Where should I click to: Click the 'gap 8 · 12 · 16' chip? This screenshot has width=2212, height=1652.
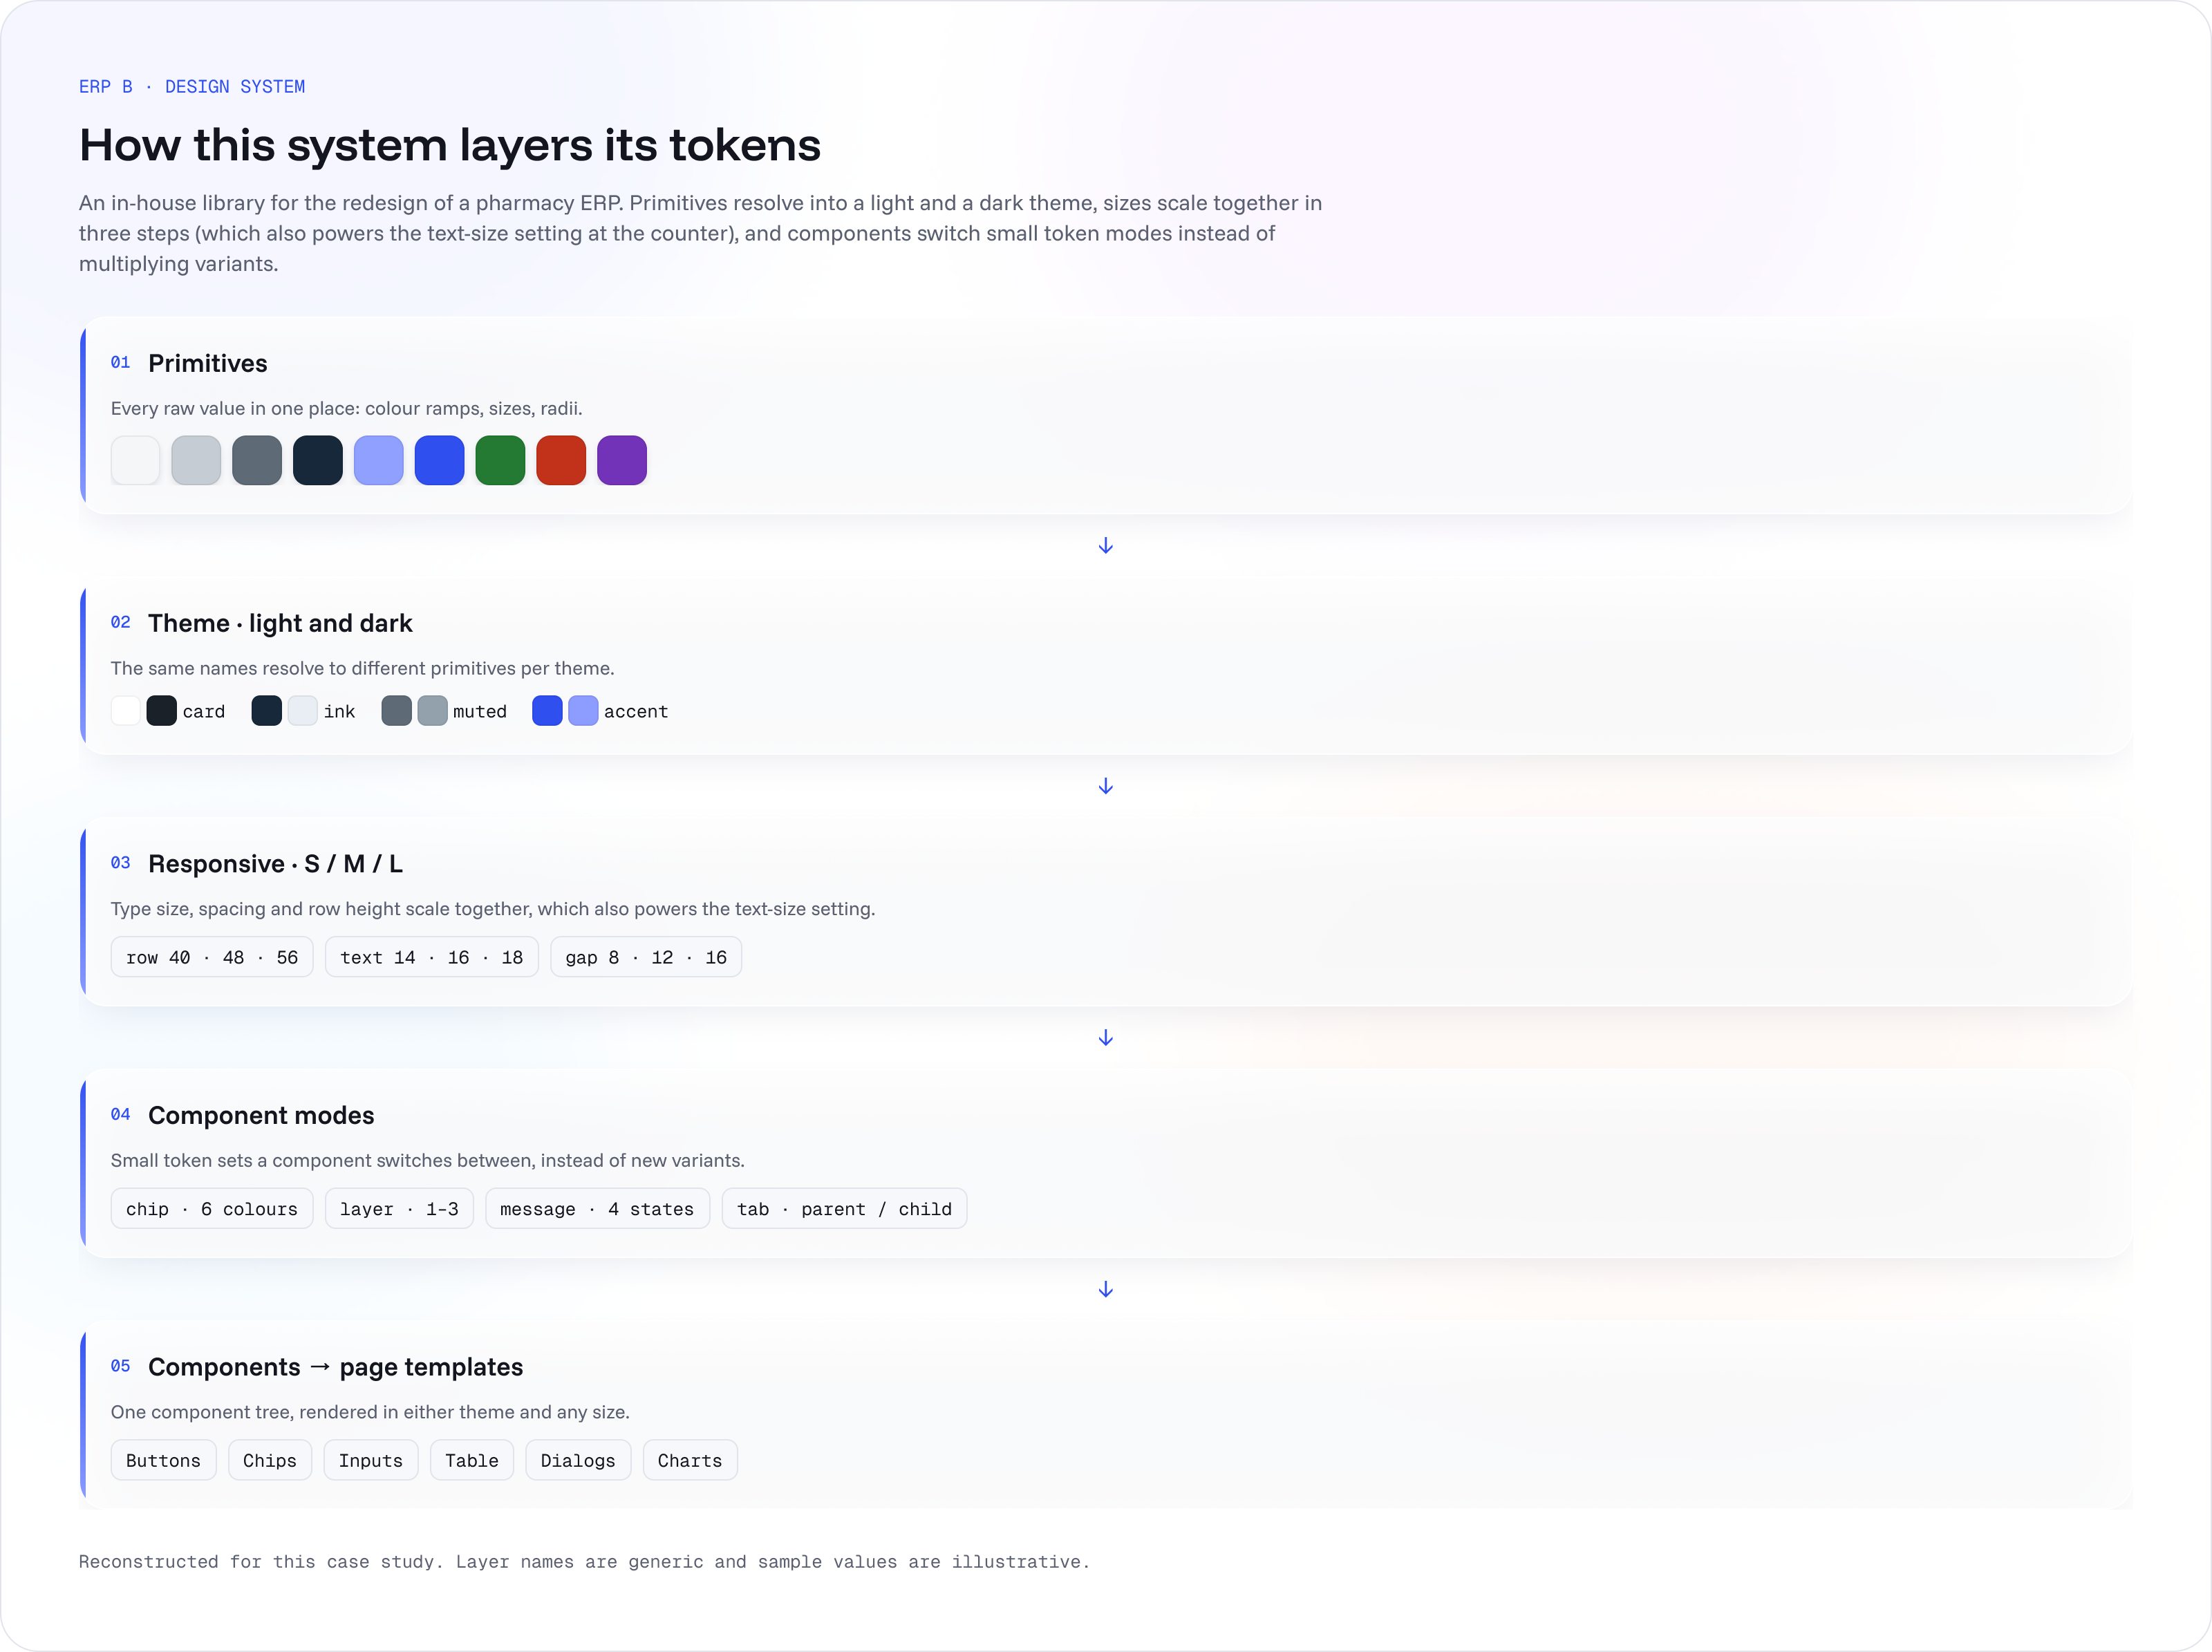coord(646,957)
